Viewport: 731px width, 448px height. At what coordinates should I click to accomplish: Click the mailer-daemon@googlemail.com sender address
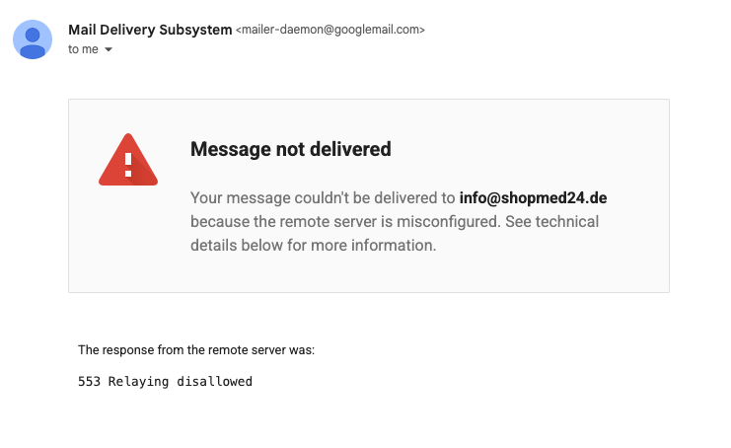click(x=330, y=31)
